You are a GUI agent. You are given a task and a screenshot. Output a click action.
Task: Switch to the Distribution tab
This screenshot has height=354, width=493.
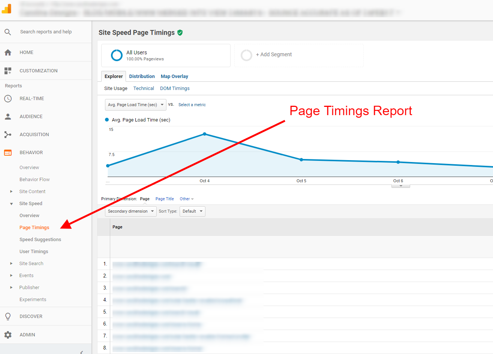(142, 76)
